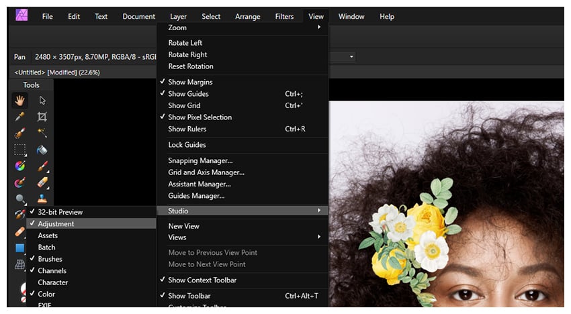Open the context toolbar dropdown arrow
The width and height of the screenshot is (571, 314).
click(351, 56)
